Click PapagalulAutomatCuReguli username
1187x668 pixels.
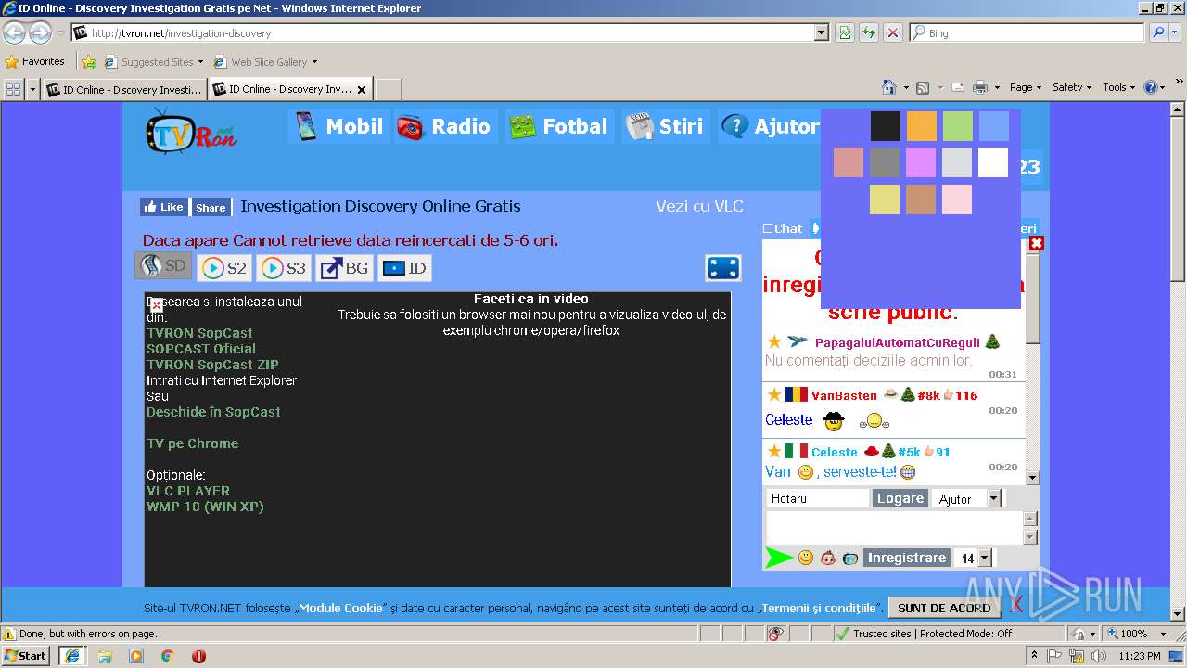click(x=897, y=342)
